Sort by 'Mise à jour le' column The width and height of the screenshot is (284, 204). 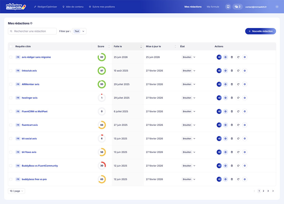pyautogui.click(x=175, y=46)
